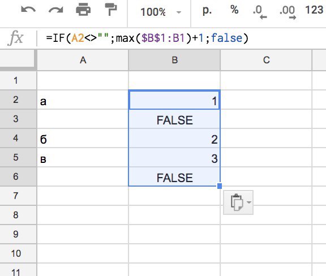Click cell A4 containing 'б'
The width and height of the screenshot is (326, 276).
pyautogui.click(x=83, y=138)
